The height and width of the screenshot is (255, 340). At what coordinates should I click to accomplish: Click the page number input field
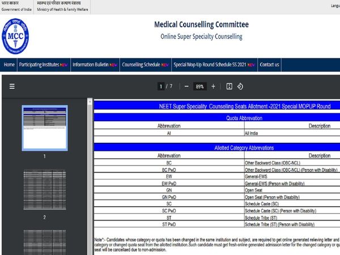point(161,87)
